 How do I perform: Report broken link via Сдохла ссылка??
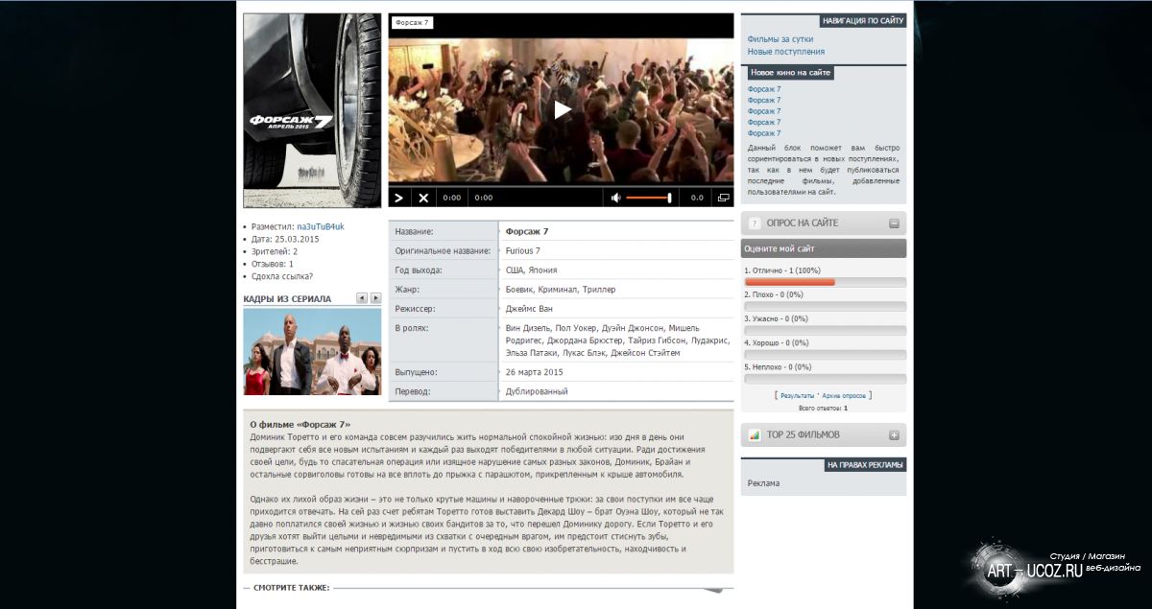coord(282,276)
